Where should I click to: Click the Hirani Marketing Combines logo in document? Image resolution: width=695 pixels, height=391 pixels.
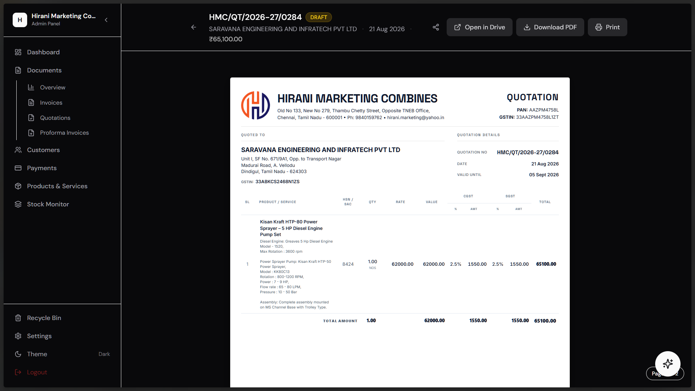256,105
